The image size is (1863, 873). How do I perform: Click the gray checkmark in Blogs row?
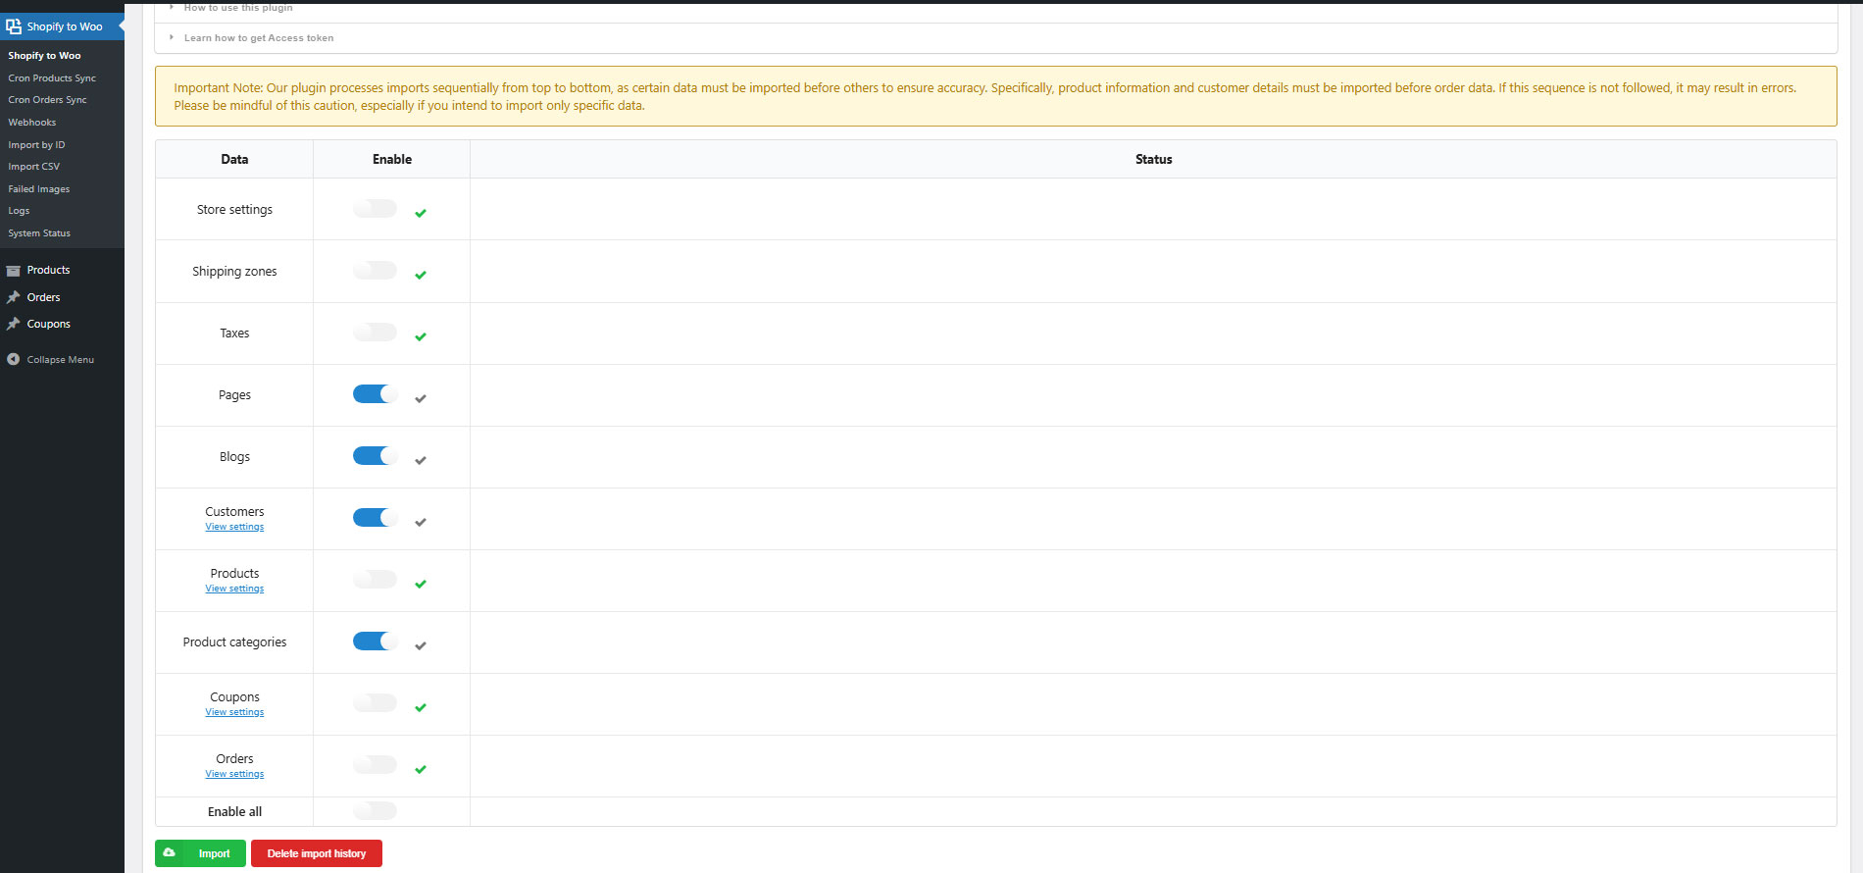(x=421, y=460)
